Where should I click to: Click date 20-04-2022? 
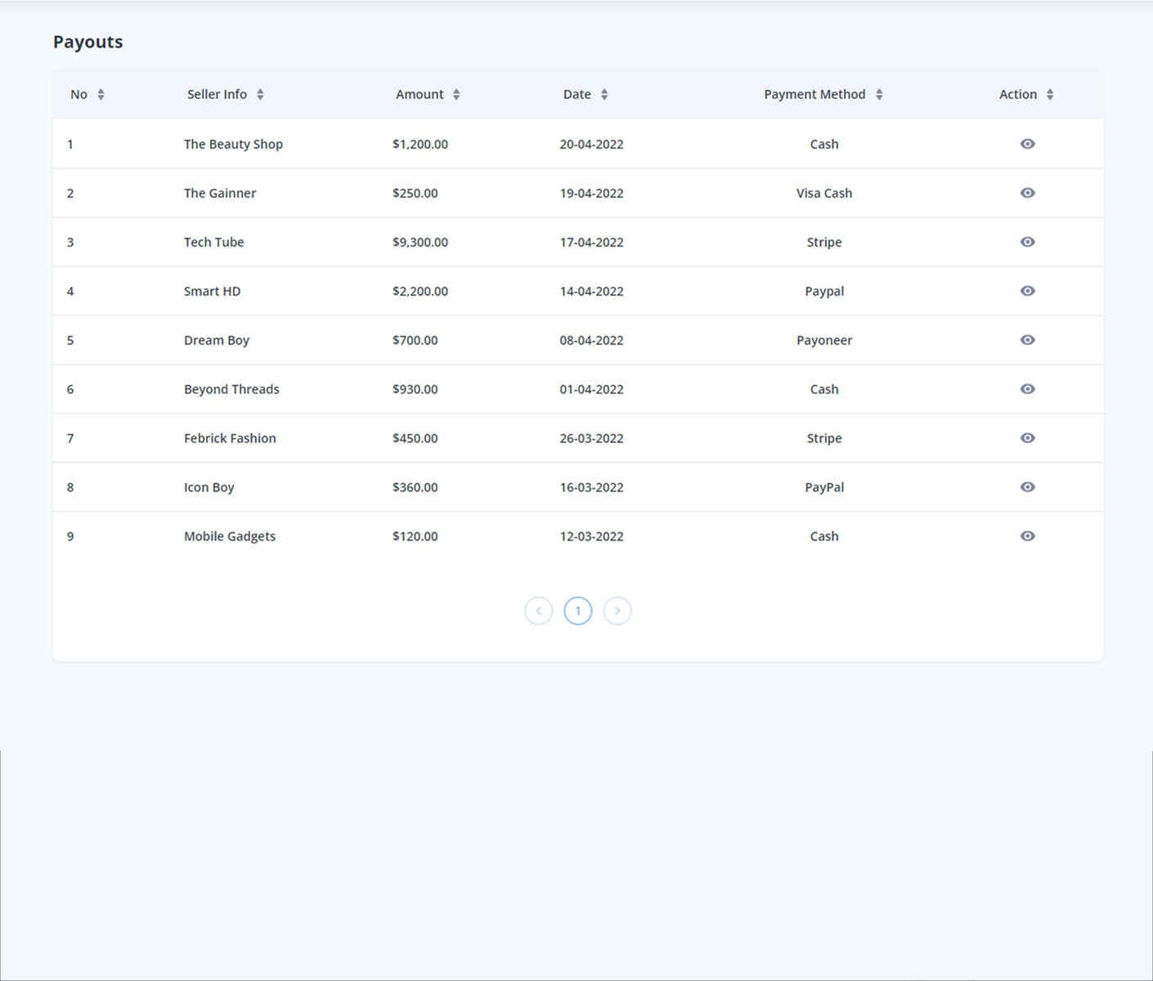[591, 144]
